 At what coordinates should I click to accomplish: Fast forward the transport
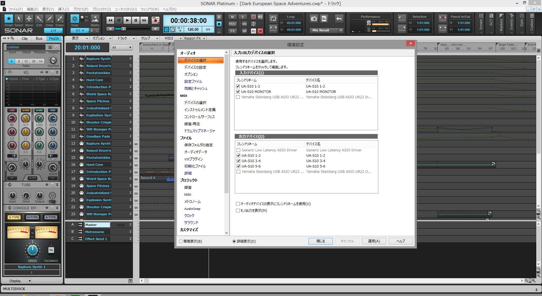[144, 20]
